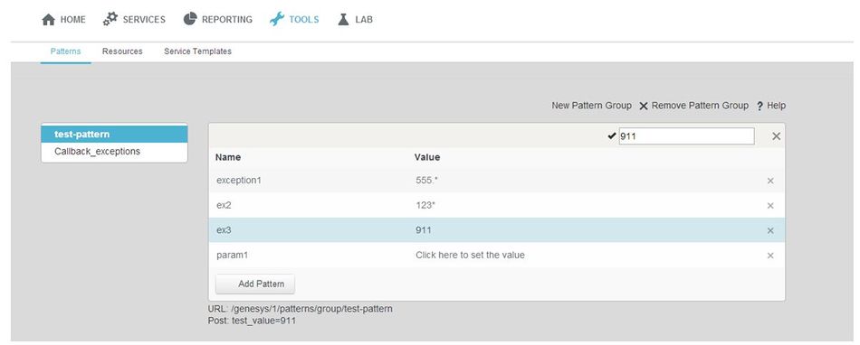Clear the 911 test field with X
The width and height of the screenshot is (860, 345).
[776, 136]
